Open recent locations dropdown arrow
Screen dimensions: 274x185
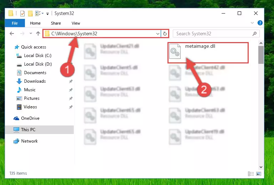click(31, 33)
